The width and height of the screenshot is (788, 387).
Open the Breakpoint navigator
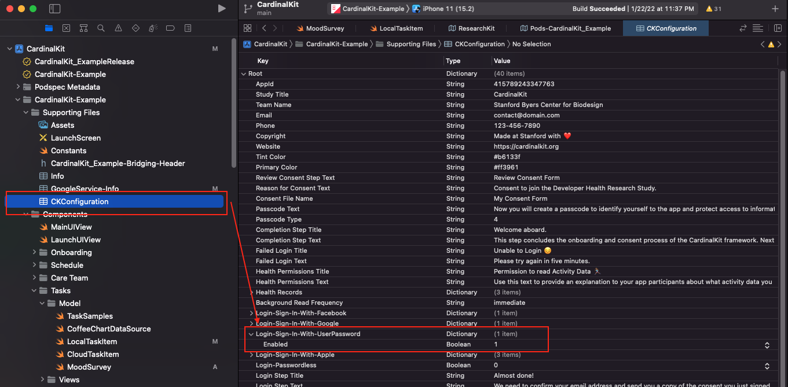point(170,28)
